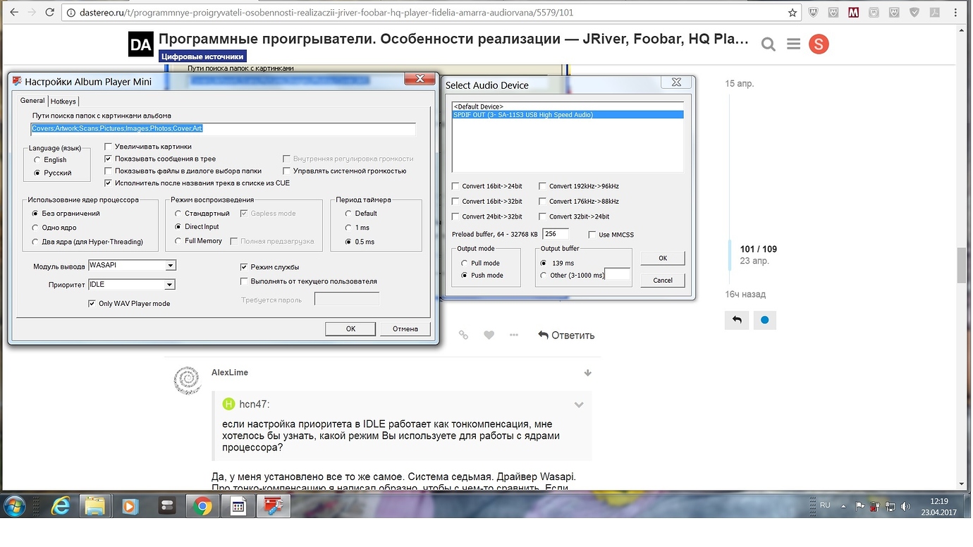Toggle the Only WAV Player mode checkbox
973x547 pixels.
click(x=92, y=303)
